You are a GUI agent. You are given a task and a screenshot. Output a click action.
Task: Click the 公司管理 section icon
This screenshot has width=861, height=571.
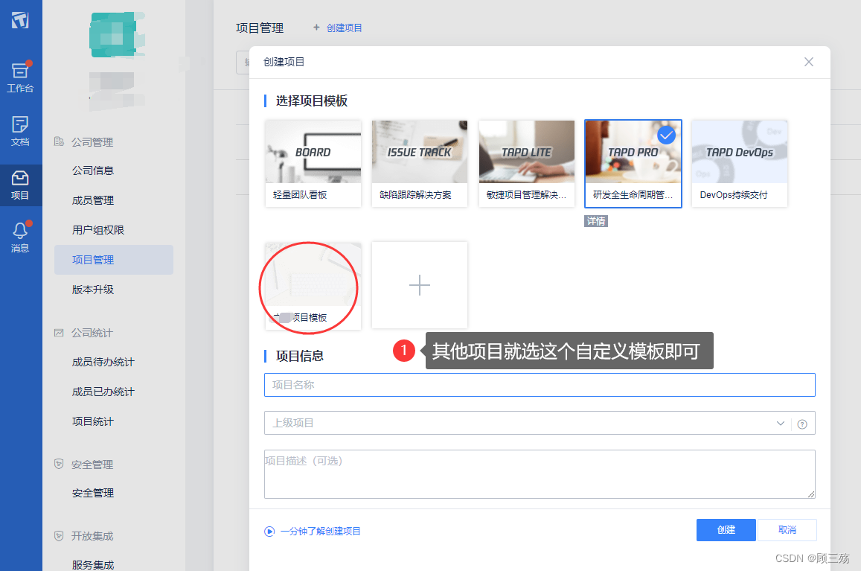59,141
